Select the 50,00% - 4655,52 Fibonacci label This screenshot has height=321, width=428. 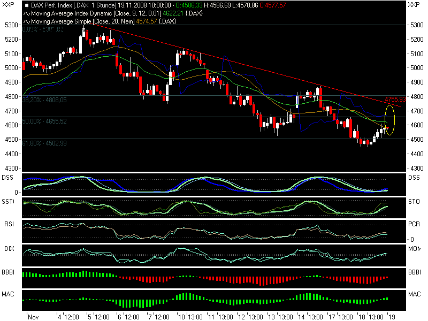tap(44, 121)
